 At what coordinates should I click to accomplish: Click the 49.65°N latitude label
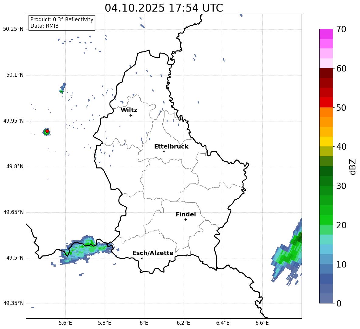point(13,212)
